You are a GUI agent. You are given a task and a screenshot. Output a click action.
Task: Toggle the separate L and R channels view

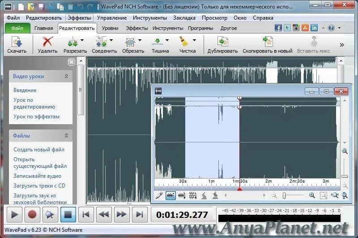(x=193, y=196)
